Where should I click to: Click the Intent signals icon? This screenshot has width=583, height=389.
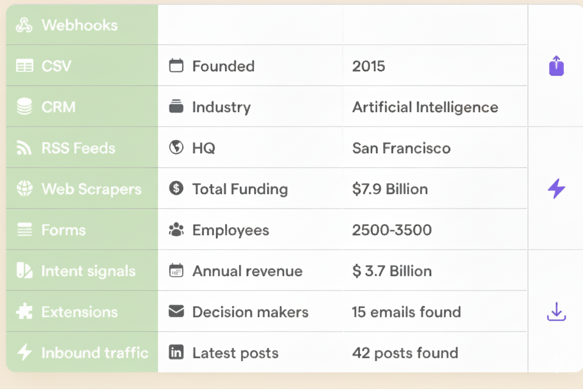[24, 271]
